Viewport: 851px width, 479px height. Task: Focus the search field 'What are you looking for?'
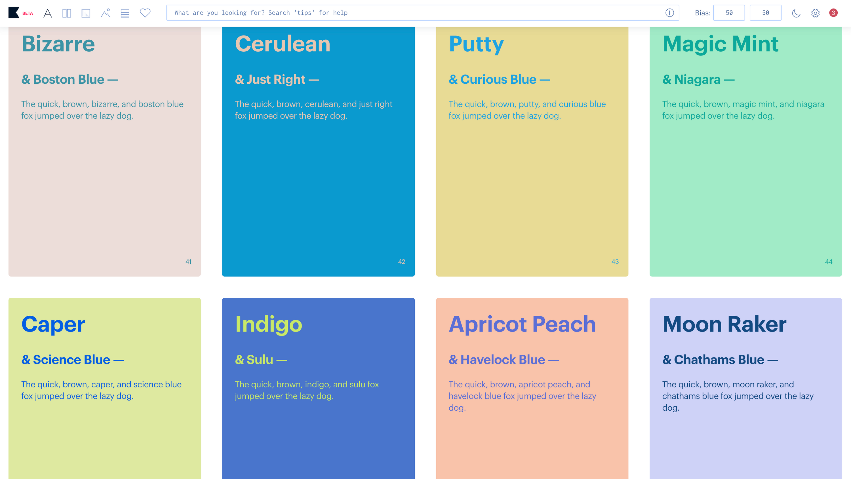coord(423,12)
